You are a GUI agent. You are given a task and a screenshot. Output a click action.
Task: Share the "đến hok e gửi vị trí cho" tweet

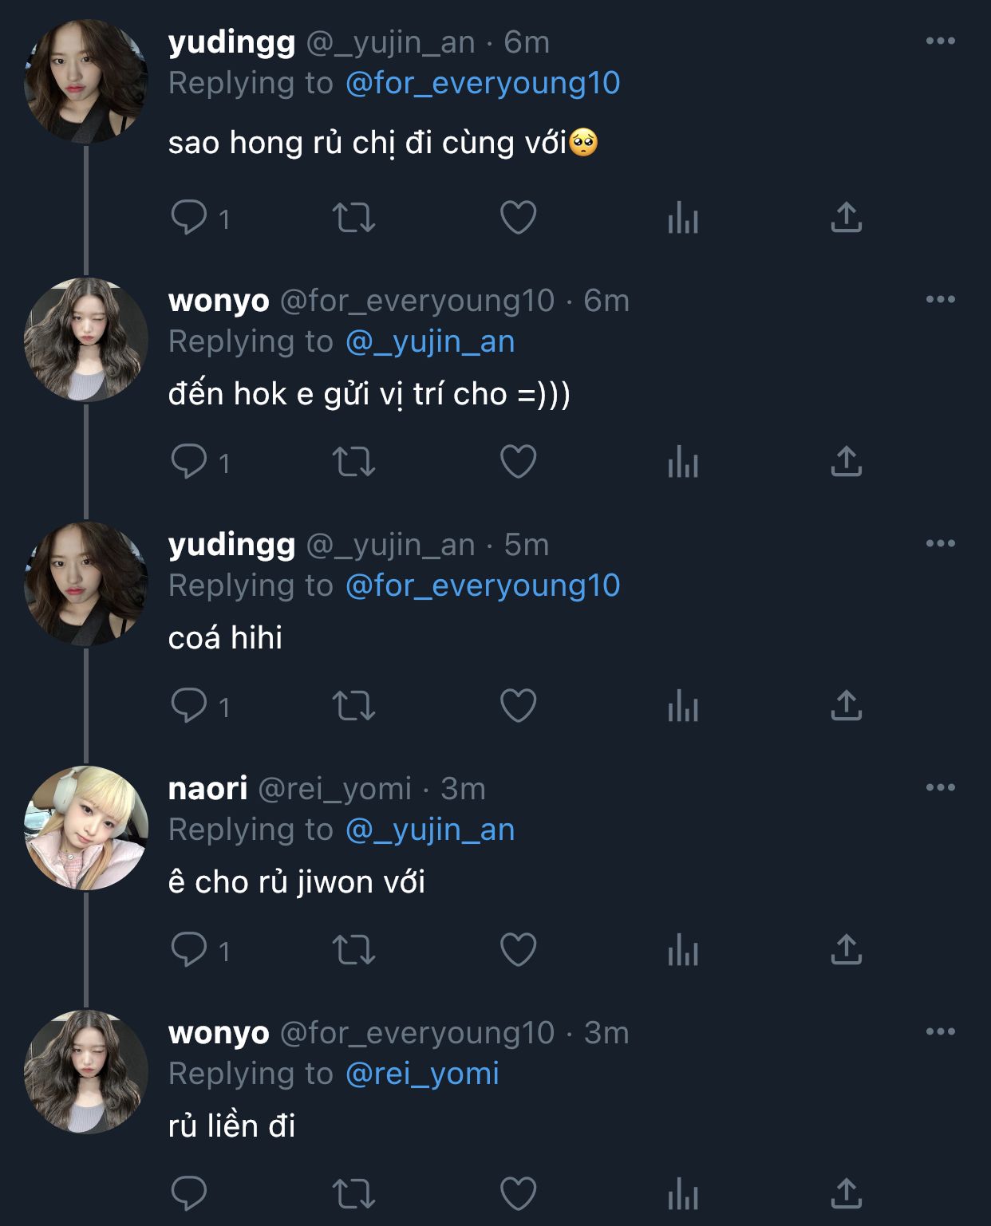pyautogui.click(x=846, y=462)
